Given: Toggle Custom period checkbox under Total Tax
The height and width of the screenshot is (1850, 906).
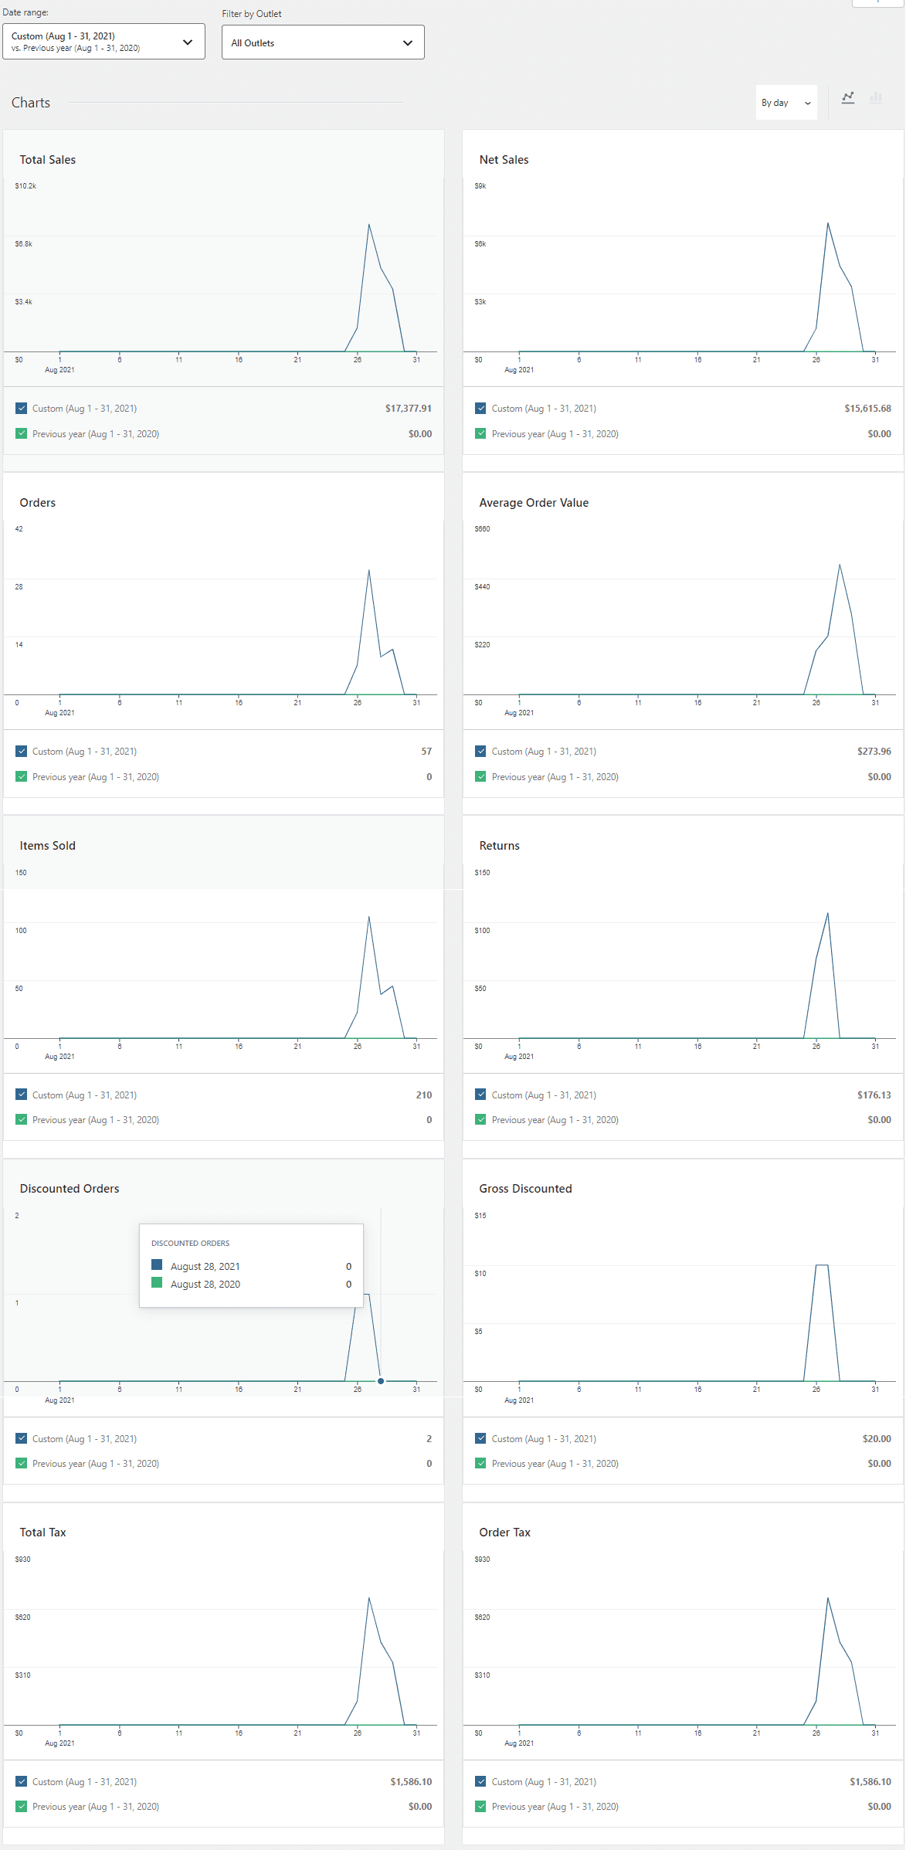Looking at the screenshot, I should point(22,1781).
